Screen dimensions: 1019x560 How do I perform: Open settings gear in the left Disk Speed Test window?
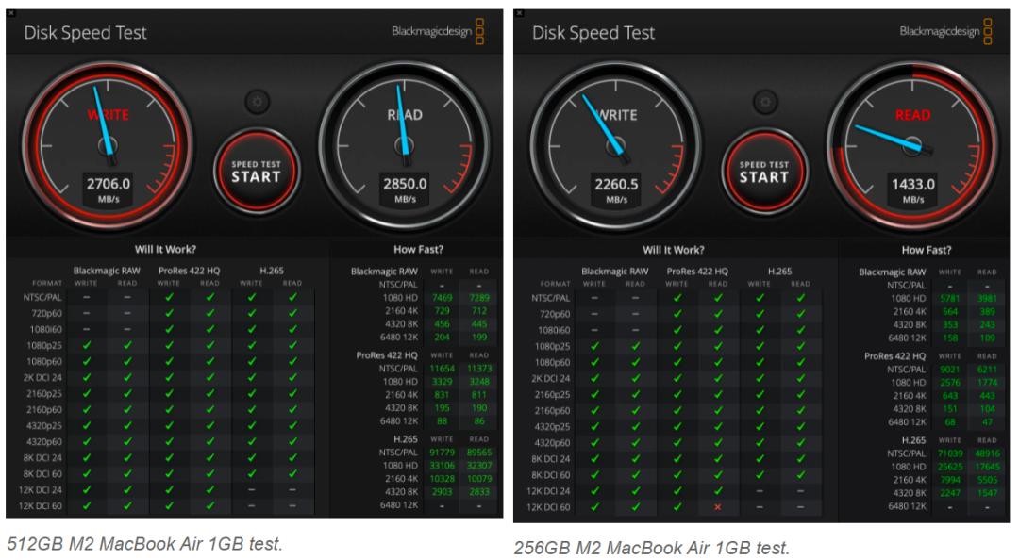tap(256, 102)
